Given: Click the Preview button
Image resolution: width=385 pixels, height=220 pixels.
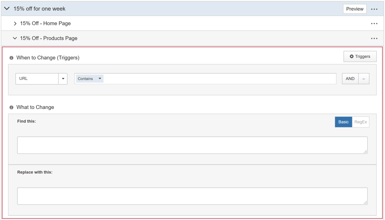Looking at the screenshot, I should coord(354,9).
